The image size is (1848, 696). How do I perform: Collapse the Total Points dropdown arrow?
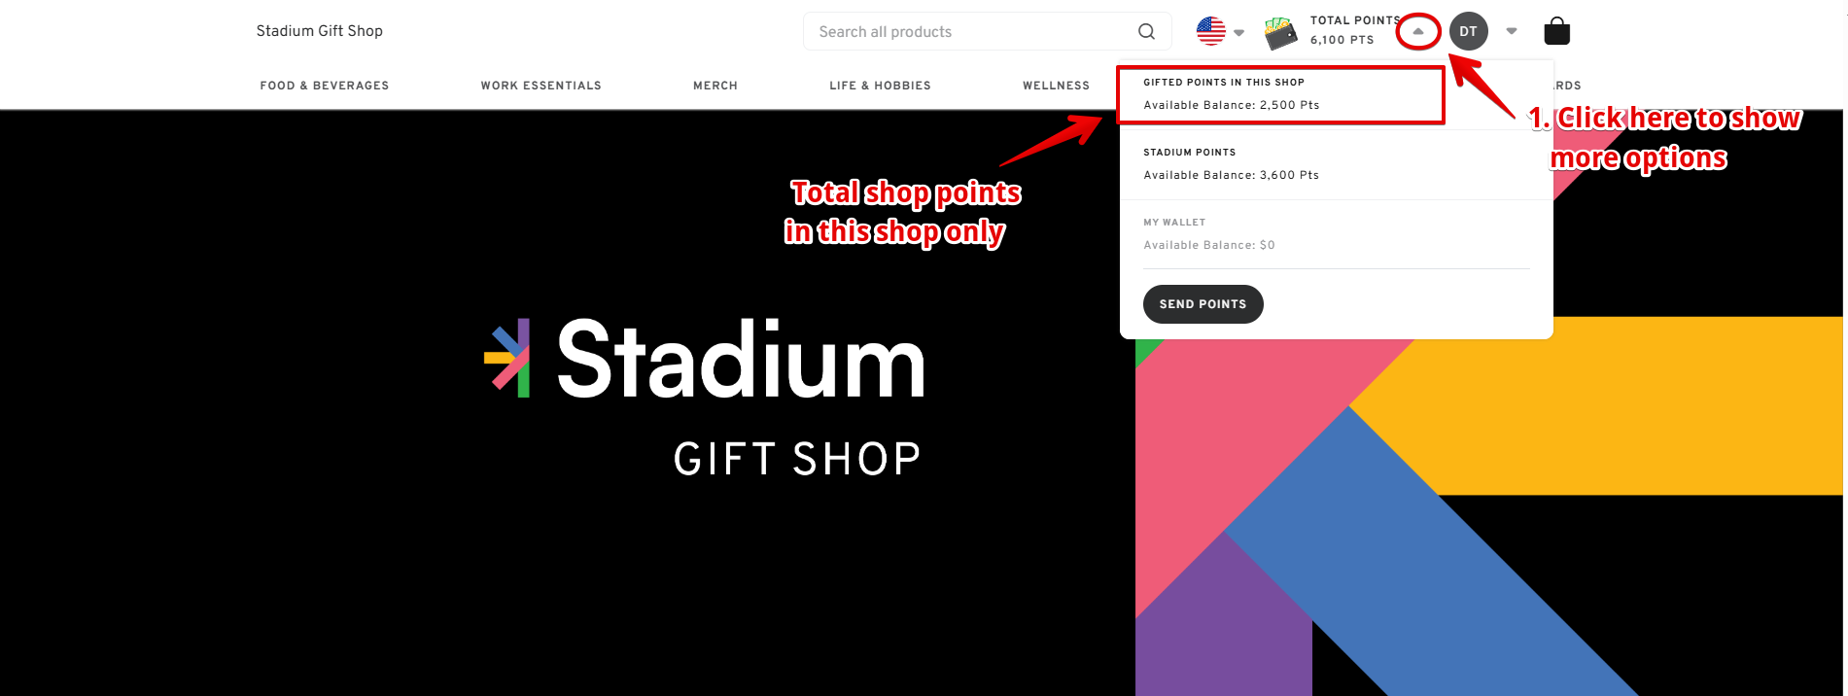[1418, 31]
